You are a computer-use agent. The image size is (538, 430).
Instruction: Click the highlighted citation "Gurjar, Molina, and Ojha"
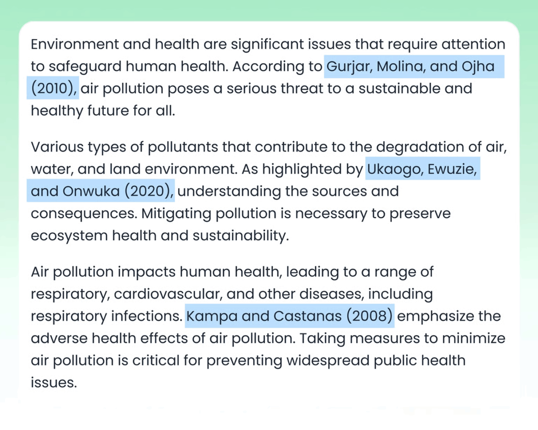[x=410, y=66]
